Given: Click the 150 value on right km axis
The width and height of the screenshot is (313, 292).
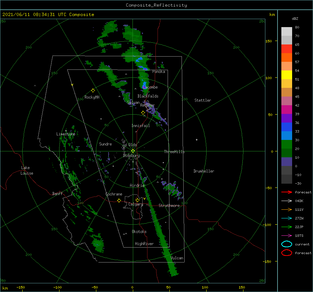Looking at the screenshot, I should pos(269,41).
